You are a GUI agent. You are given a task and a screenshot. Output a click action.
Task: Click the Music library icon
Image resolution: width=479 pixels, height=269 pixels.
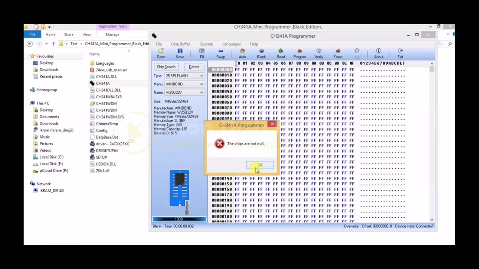[36, 137]
